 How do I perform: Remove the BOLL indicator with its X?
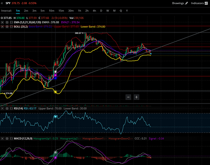(x=2, y=27)
